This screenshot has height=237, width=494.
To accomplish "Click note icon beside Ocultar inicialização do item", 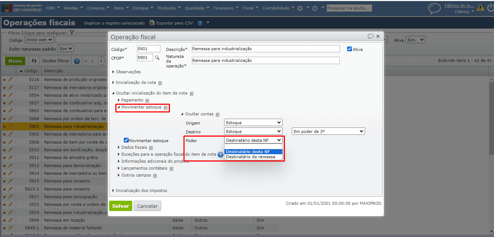I will tap(192, 93).
